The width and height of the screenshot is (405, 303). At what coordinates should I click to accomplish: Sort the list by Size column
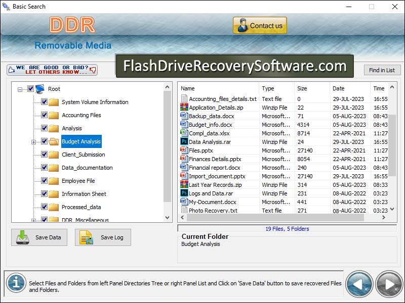312,88
